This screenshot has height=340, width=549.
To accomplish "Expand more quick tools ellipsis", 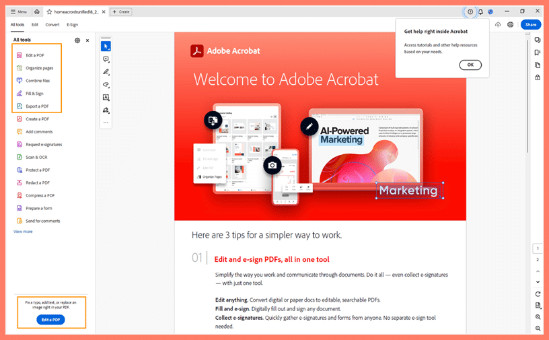I will coord(106,123).
